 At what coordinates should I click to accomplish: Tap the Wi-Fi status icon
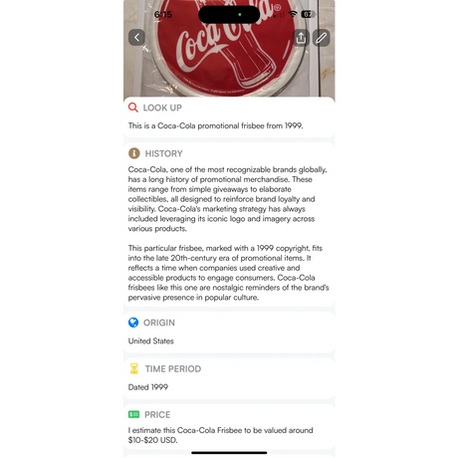(293, 14)
